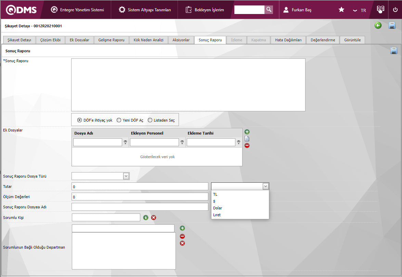Click the green back arrow icon
The height and width of the screenshot is (277, 402).
point(378,26)
